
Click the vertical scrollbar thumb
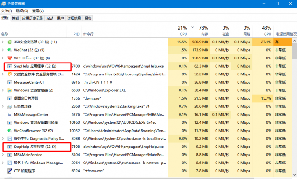[295, 51]
